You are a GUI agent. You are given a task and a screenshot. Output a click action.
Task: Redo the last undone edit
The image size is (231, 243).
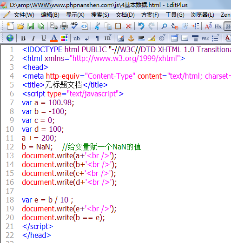pos(152,26)
